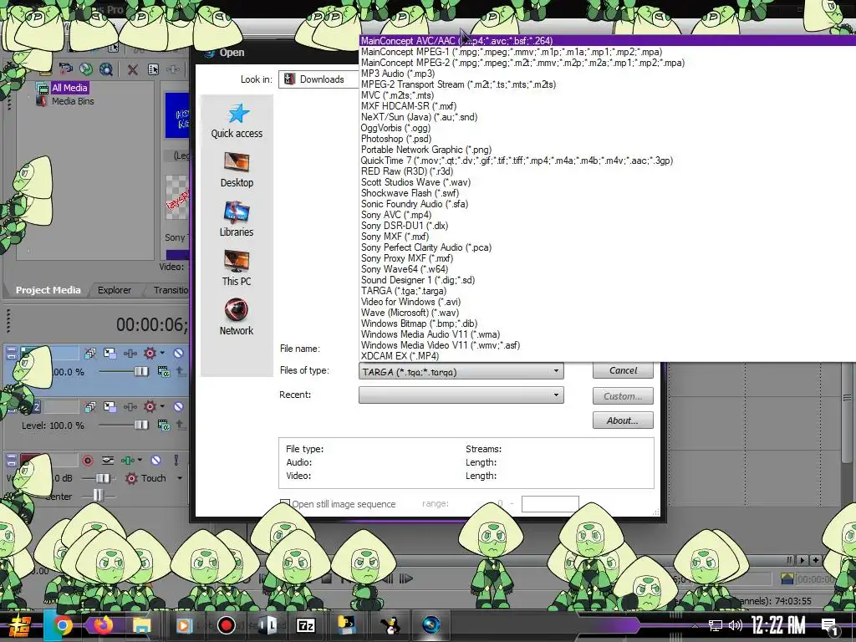The image size is (856, 642).
Task: Click the Extract Audio from CD icon
Action: pyautogui.click(x=86, y=69)
